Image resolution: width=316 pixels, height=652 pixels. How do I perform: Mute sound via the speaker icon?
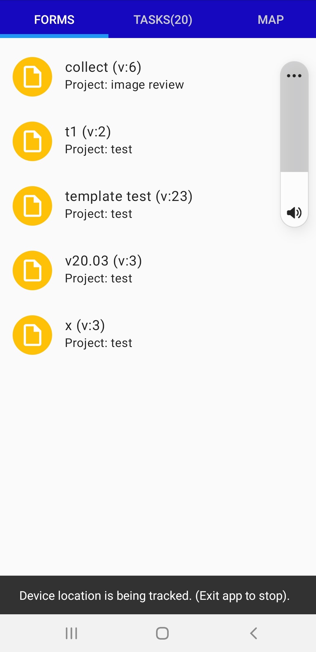tap(294, 213)
